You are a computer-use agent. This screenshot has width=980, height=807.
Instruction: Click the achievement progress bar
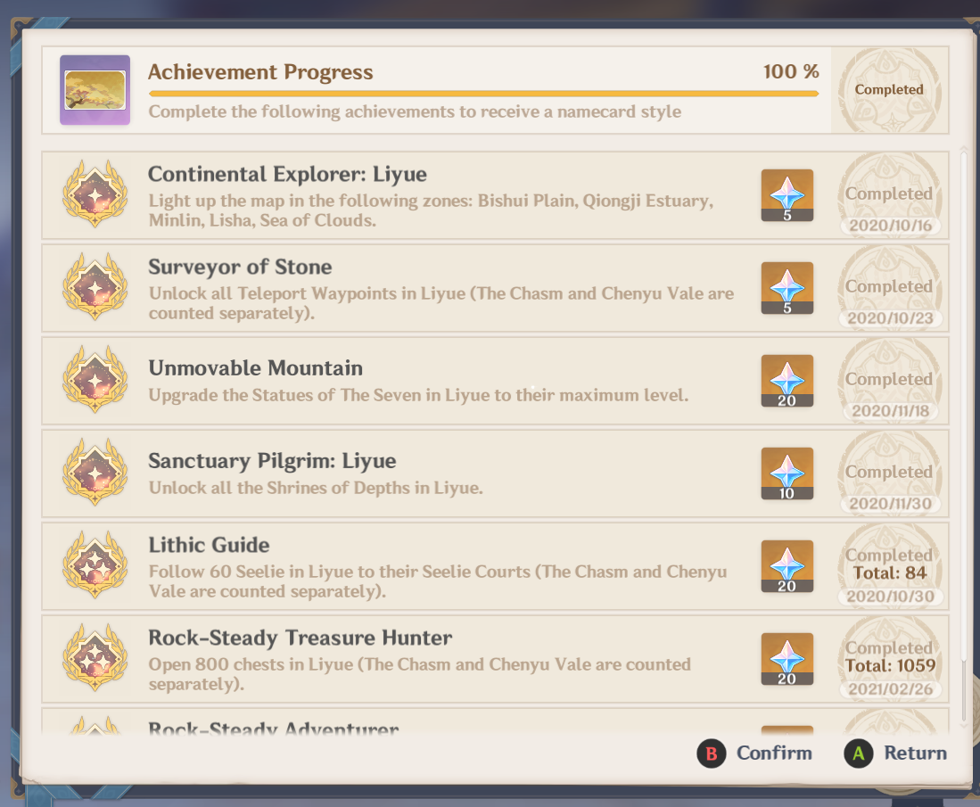(x=483, y=94)
